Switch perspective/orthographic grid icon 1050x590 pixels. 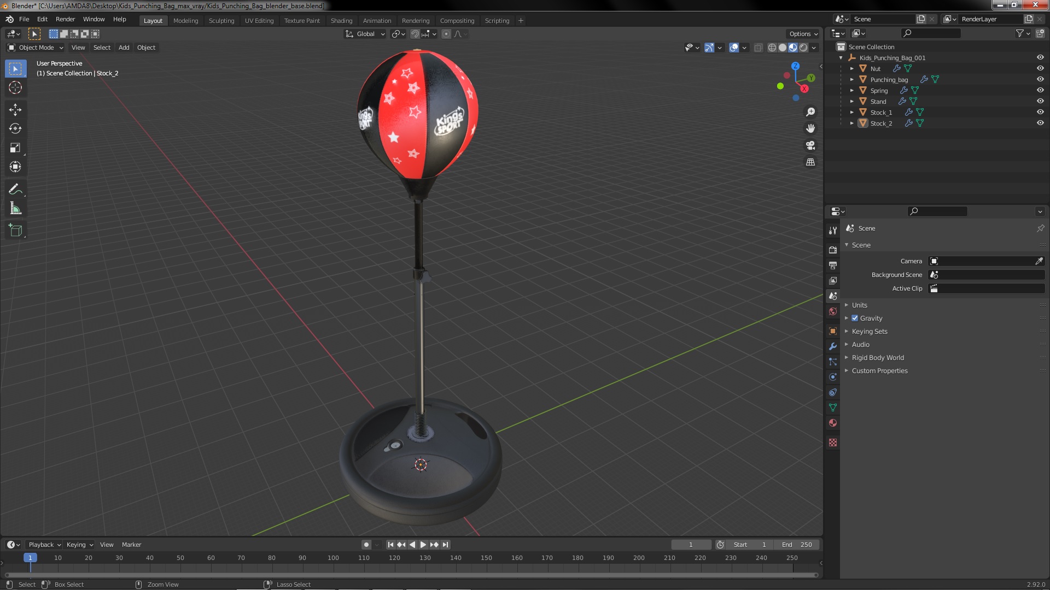pos(810,162)
